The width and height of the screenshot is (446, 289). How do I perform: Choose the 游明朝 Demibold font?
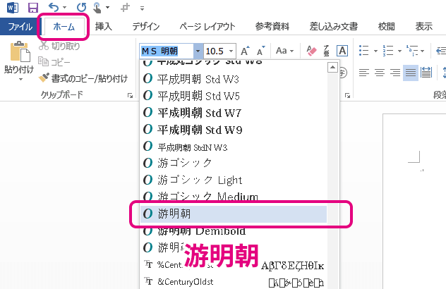[234, 231]
